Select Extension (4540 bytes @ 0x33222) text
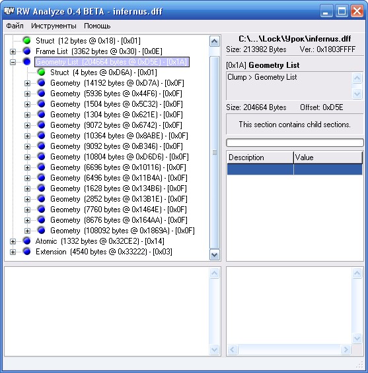The width and height of the screenshot is (368, 373). 104,252
